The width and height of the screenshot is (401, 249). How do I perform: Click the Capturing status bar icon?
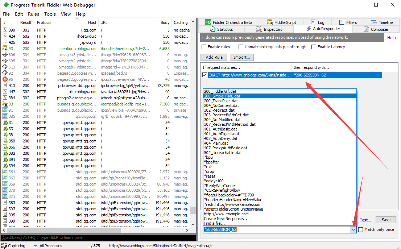coord(4,246)
